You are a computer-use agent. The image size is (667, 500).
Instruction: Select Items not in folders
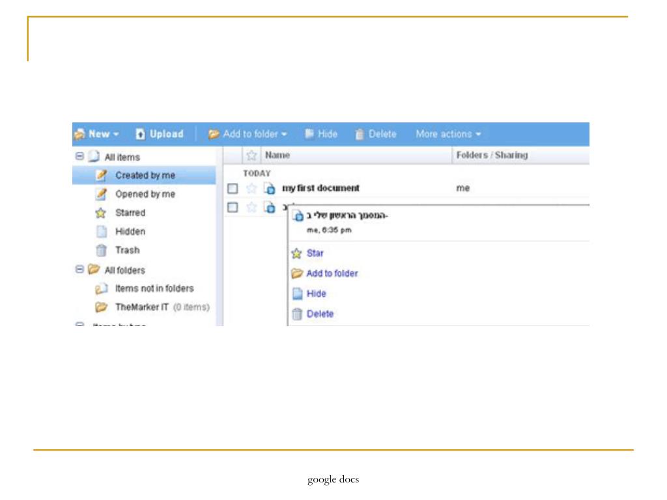click(x=154, y=288)
